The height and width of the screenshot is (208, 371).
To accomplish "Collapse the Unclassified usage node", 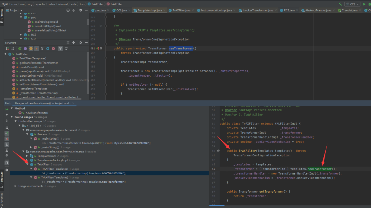I will click(x=16, y=121).
